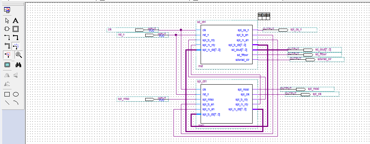This screenshot has height=144, width=370.
Task: Select the sd_ctrl block symbol
Action: coord(227,45)
